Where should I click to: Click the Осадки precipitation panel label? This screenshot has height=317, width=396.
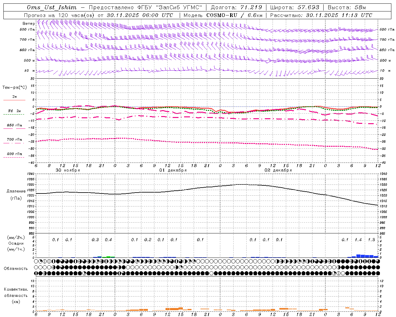(x=16, y=243)
